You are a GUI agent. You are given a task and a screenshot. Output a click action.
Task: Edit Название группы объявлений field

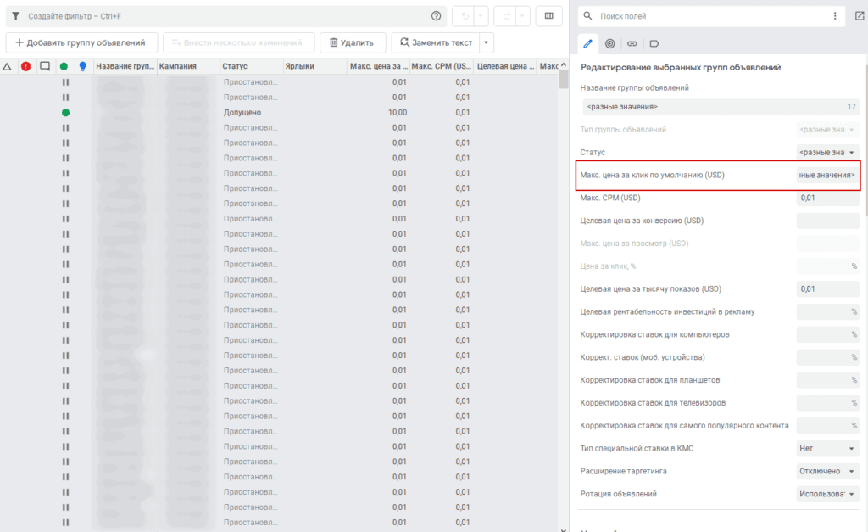tap(721, 107)
